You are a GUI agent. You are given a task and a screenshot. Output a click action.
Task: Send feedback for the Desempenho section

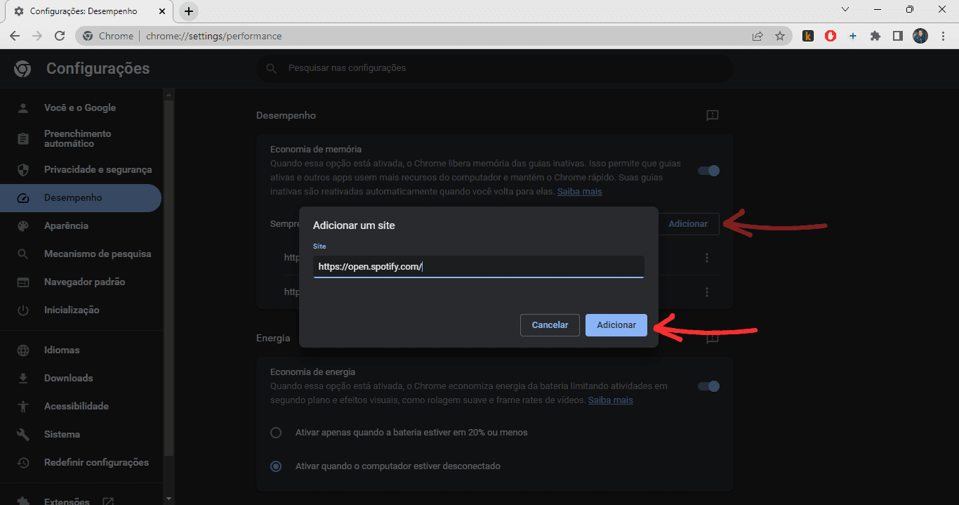click(x=713, y=115)
